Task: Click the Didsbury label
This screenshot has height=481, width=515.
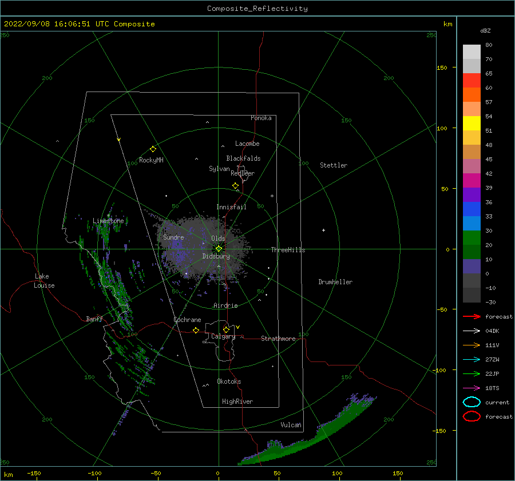Action: pyautogui.click(x=216, y=256)
